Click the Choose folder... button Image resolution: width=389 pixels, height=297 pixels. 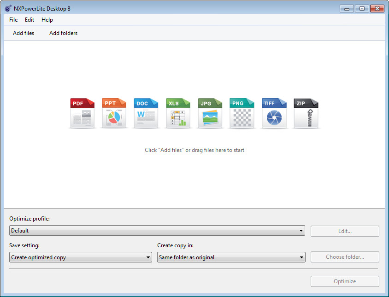pos(345,257)
